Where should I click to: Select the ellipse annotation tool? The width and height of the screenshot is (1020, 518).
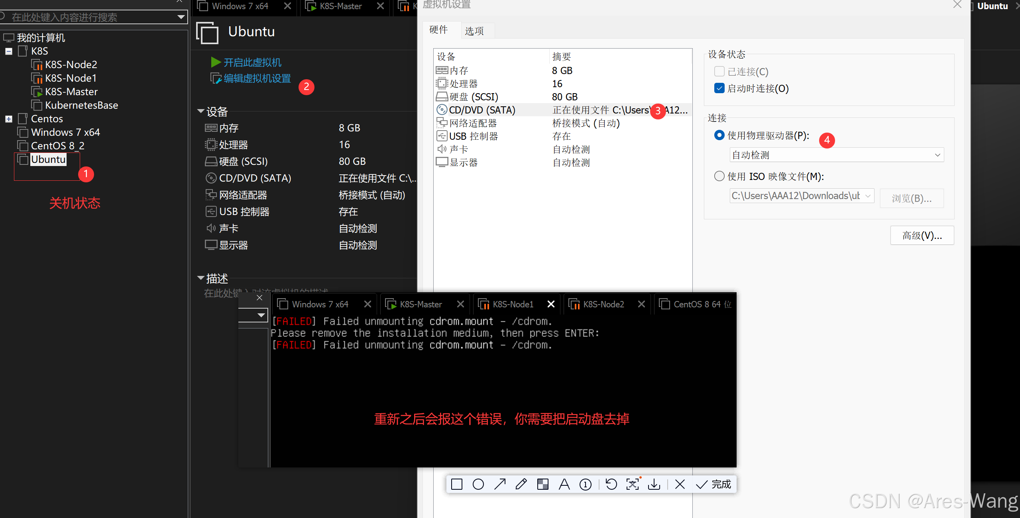coord(478,484)
